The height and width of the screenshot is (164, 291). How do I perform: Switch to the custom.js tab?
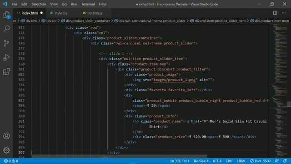[x=95, y=13]
